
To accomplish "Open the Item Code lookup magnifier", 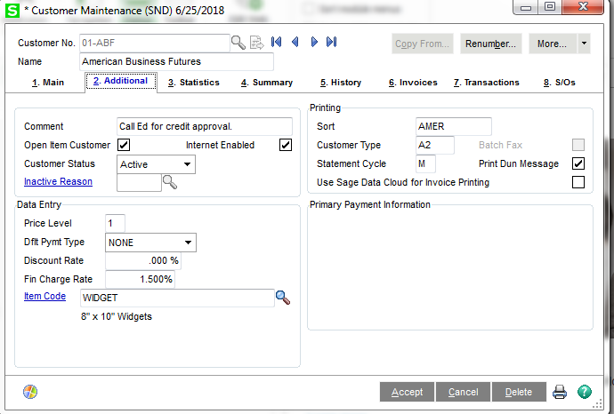I will pos(283,298).
